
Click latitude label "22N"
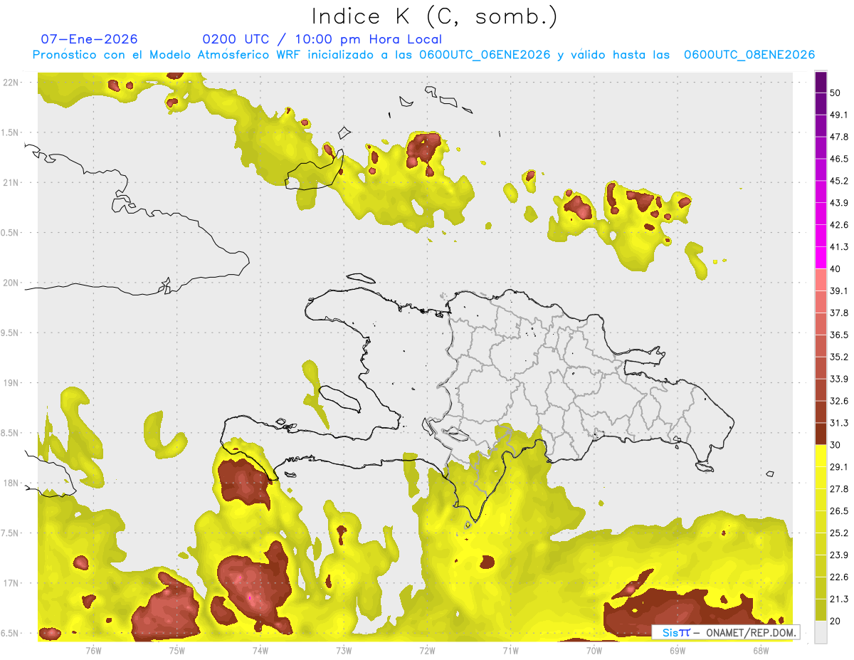point(11,82)
